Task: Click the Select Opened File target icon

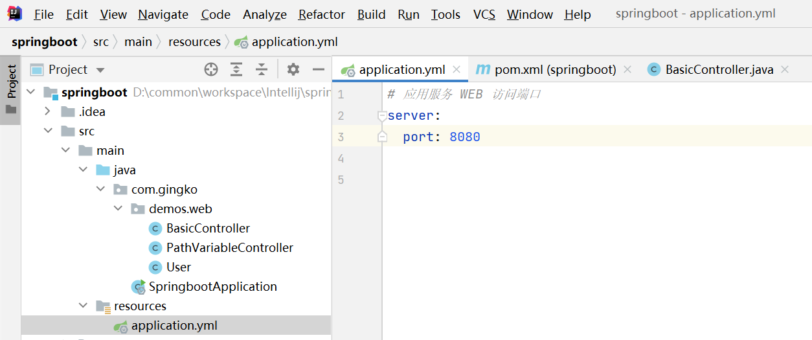Action: tap(211, 69)
